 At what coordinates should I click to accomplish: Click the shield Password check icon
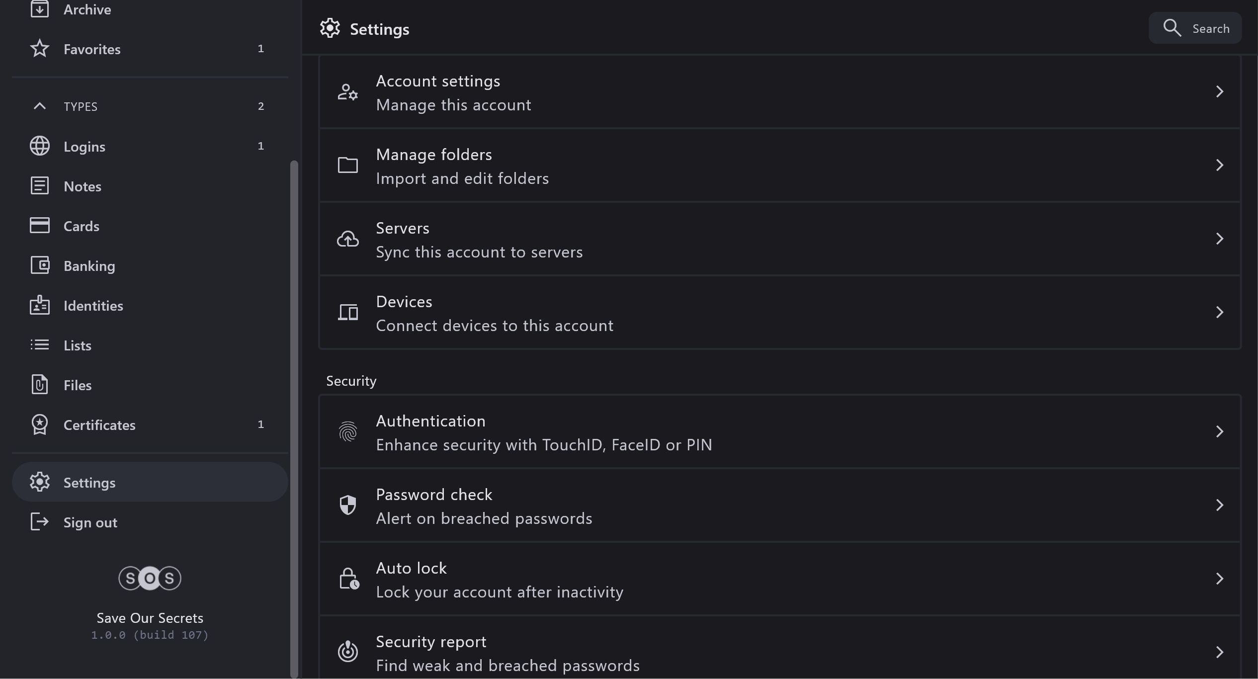click(x=348, y=505)
